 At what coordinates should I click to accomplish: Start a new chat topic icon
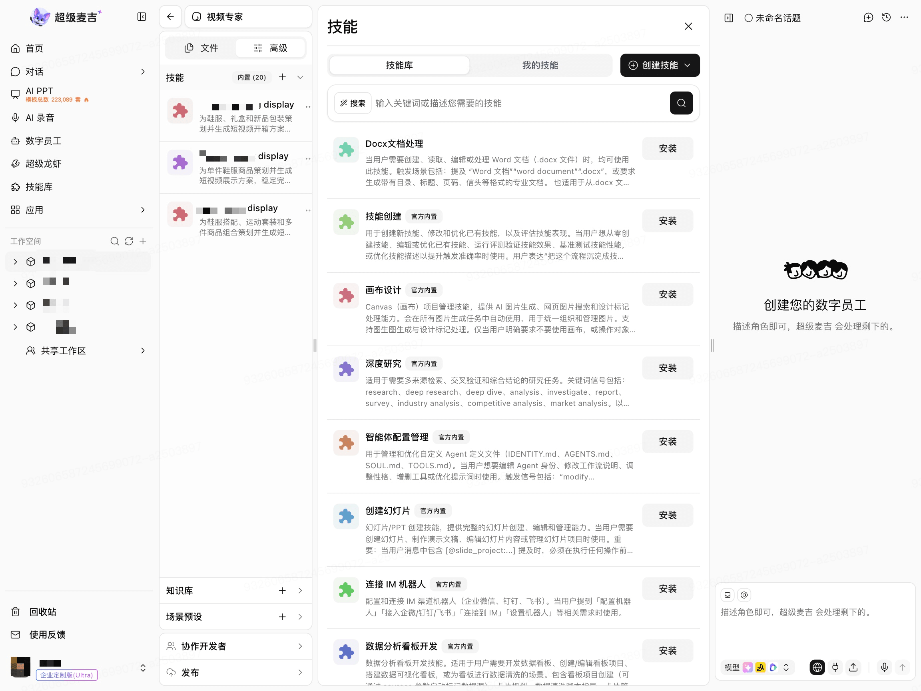pyautogui.click(x=868, y=18)
